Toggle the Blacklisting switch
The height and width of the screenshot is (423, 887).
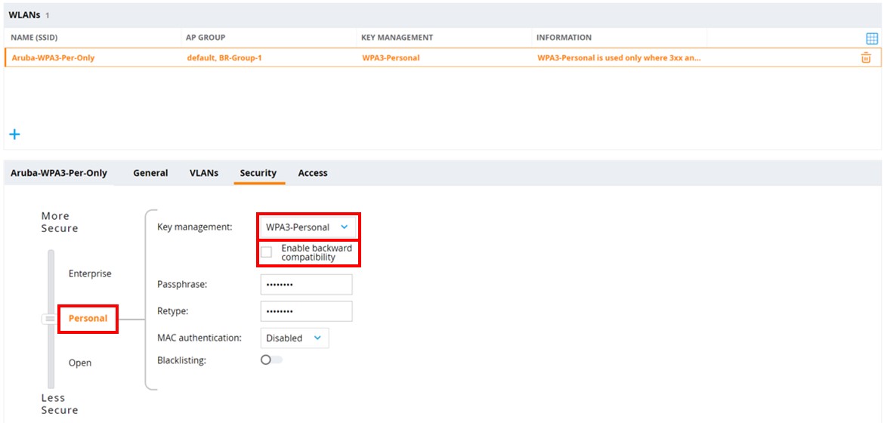pyautogui.click(x=271, y=360)
